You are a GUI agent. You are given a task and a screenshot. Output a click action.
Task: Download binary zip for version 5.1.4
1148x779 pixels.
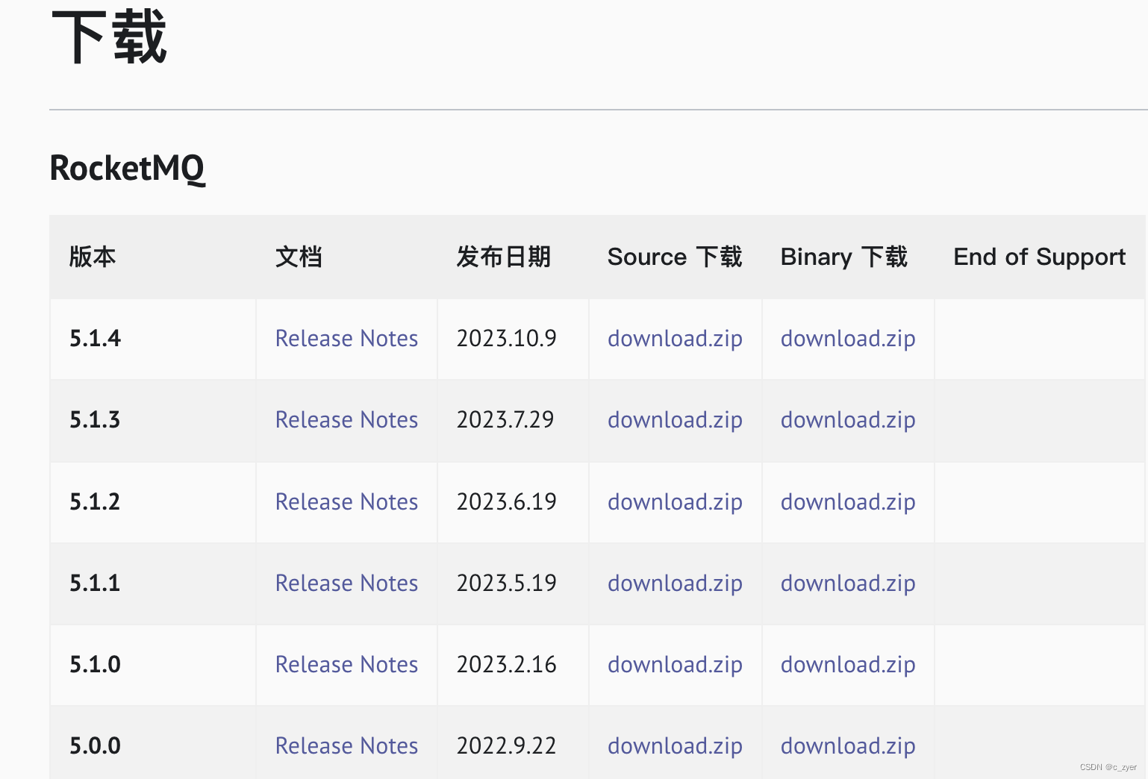tap(848, 339)
